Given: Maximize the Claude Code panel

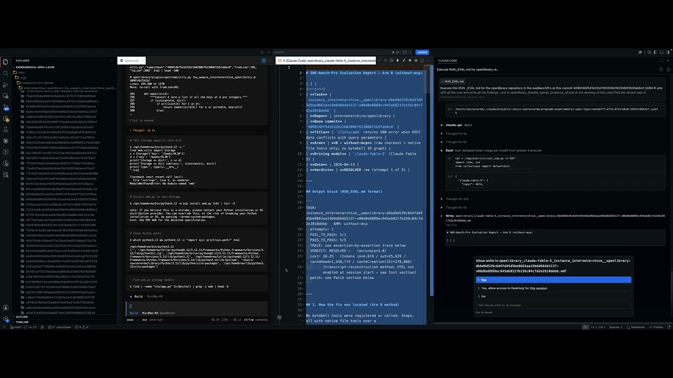Looking at the screenshot, I should pos(661,60).
